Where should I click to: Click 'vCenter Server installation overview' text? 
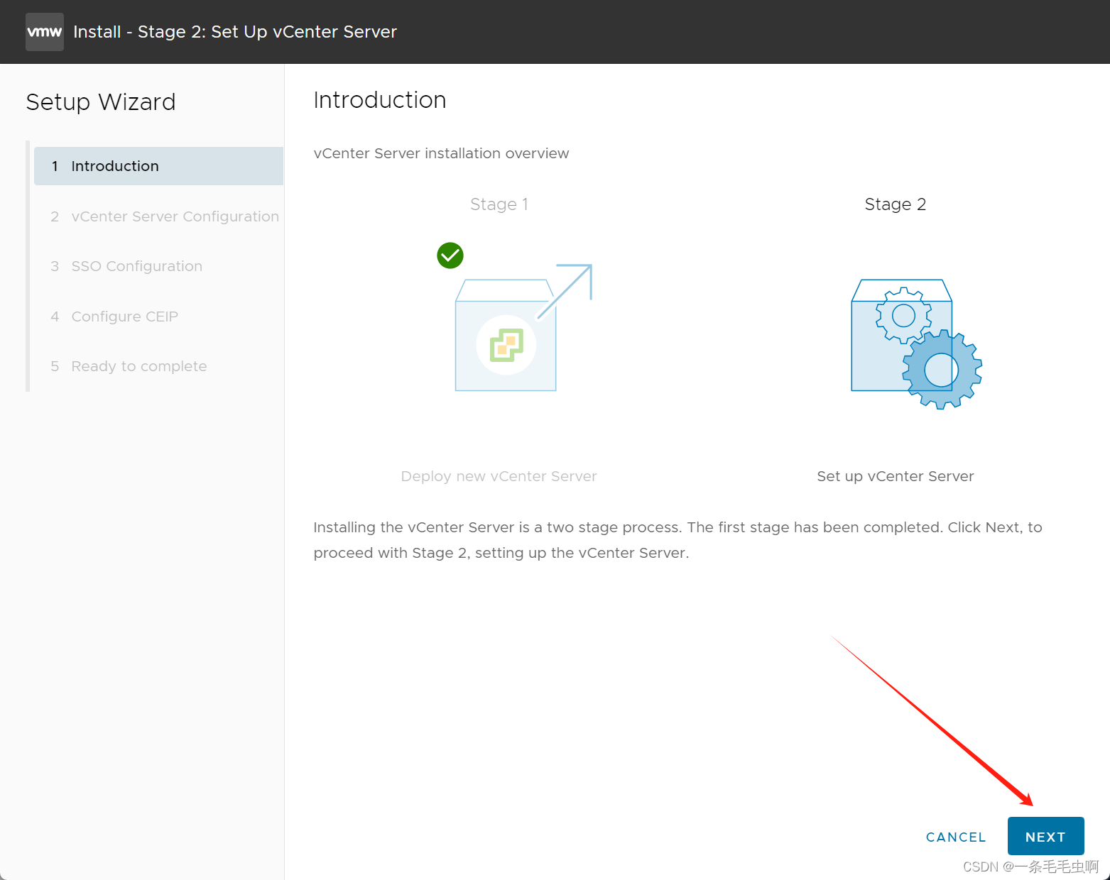coord(441,153)
